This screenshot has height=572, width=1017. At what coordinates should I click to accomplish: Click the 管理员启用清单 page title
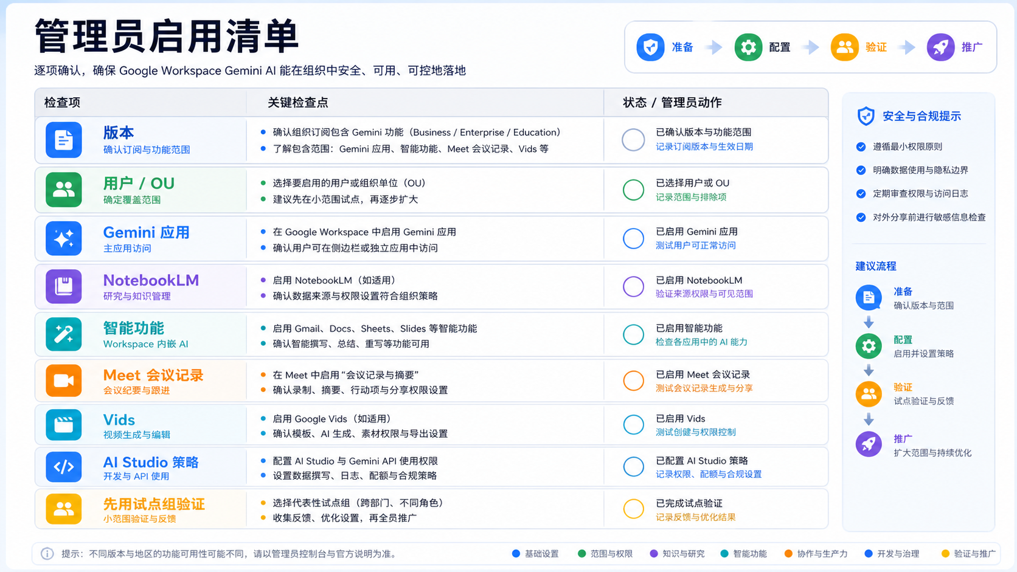[167, 36]
